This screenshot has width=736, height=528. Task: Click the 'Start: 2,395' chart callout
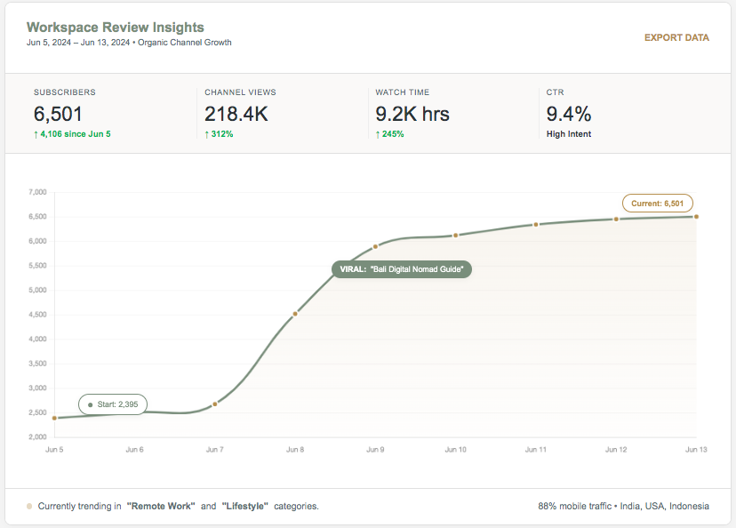tap(111, 404)
